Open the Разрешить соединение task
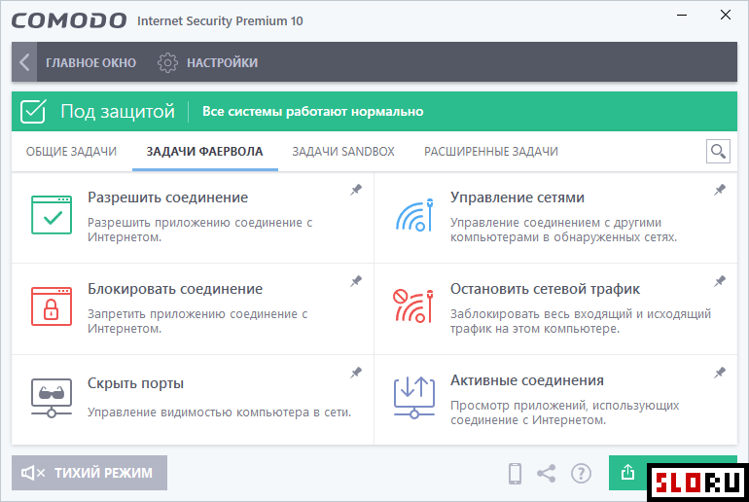The width and height of the screenshot is (749, 502). pyautogui.click(x=167, y=197)
